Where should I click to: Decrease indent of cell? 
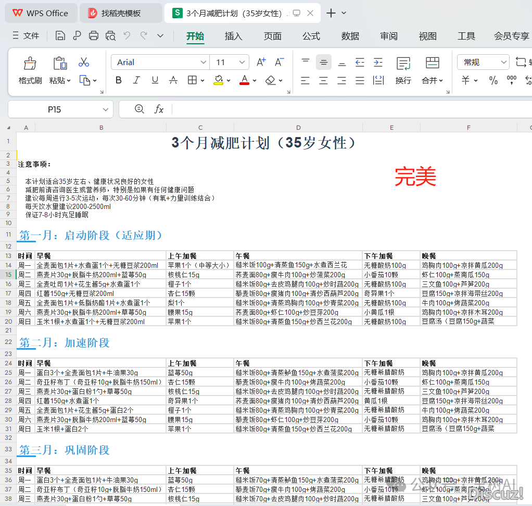point(360,62)
